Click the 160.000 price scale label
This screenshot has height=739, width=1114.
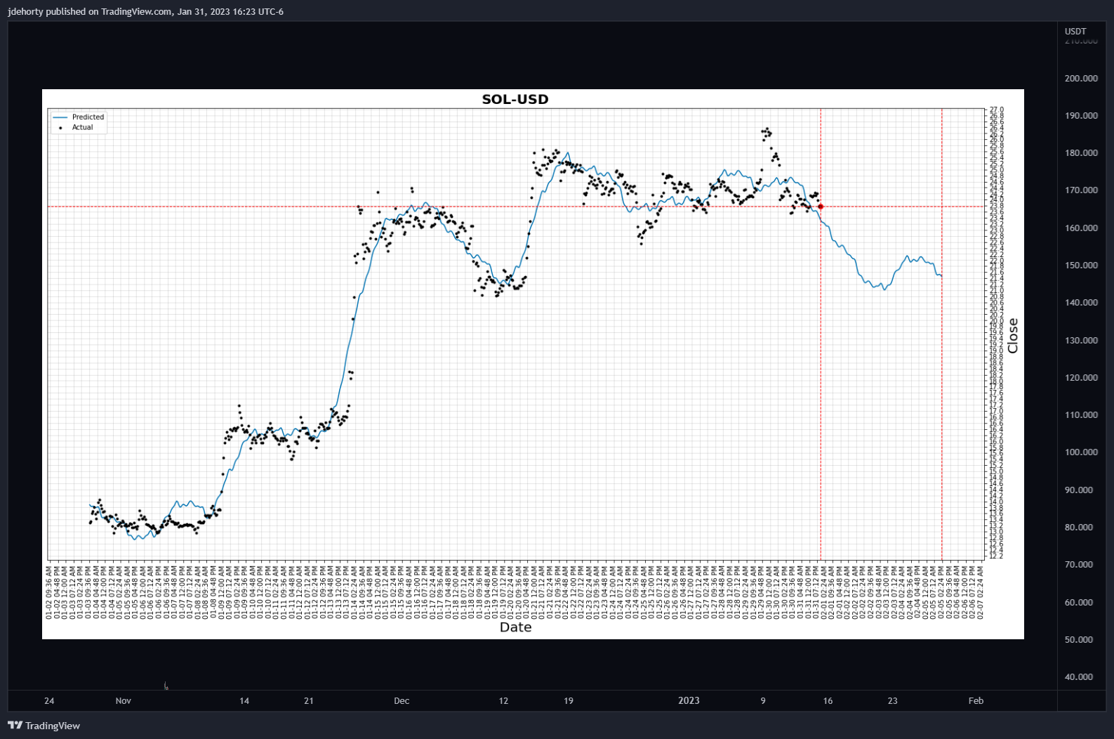pos(1081,228)
